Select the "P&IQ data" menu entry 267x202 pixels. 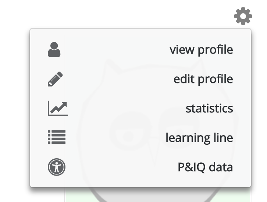(140, 167)
